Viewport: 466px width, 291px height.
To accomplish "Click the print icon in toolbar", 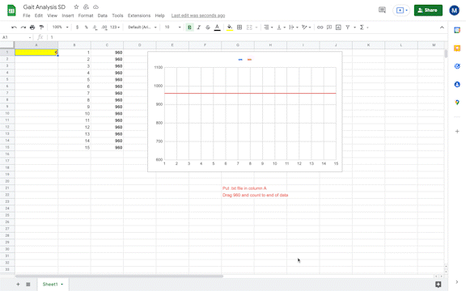I will [x=32, y=27].
